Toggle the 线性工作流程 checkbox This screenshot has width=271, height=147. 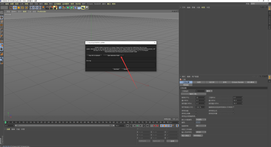(196, 129)
